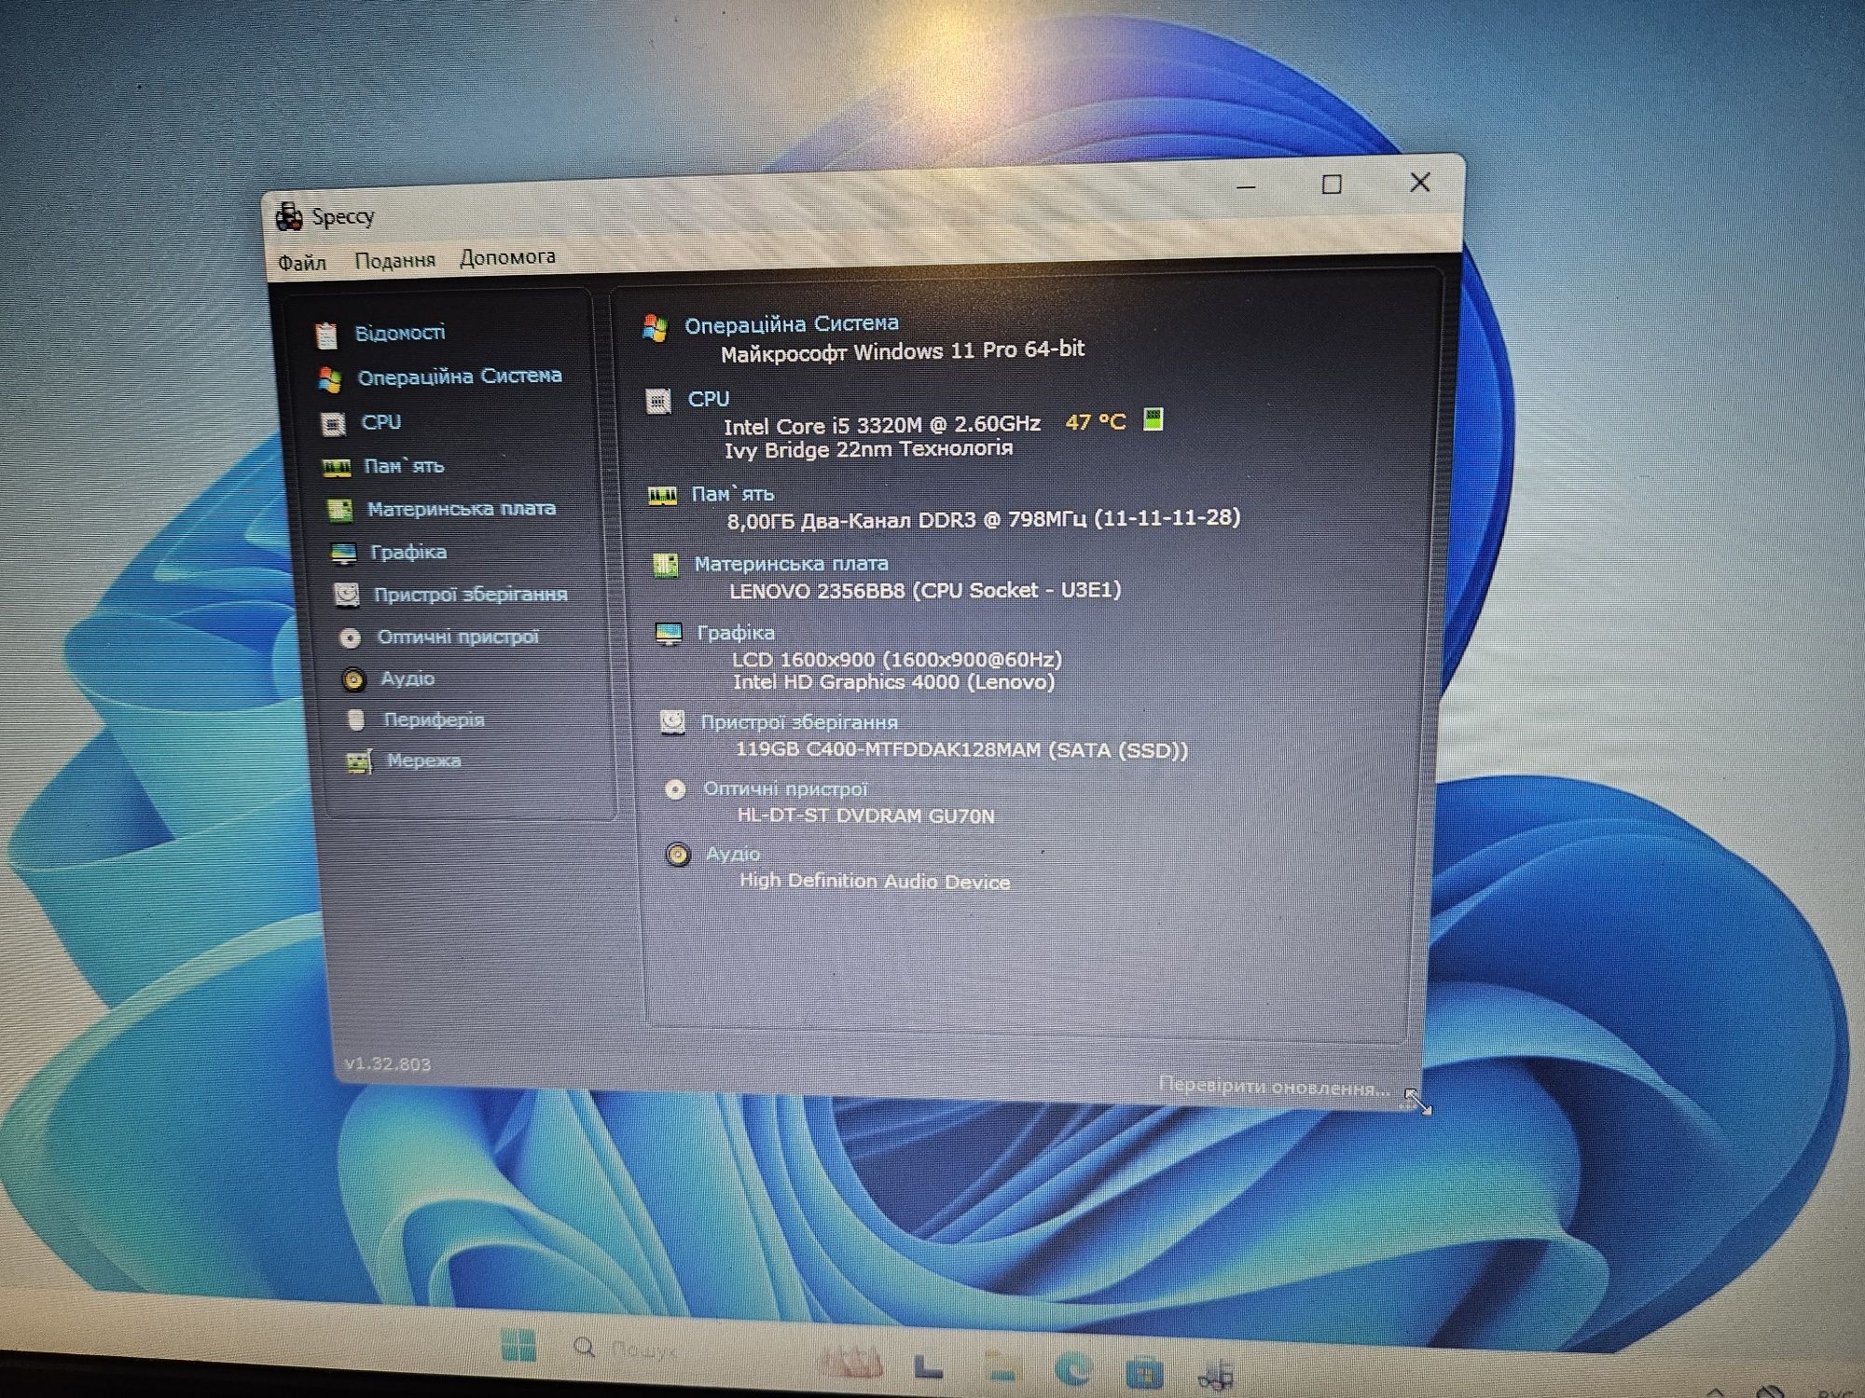Viewport: 1865px width, 1398px height.
Task: Open Пам`ять section in sidebar
Action: pos(404,466)
